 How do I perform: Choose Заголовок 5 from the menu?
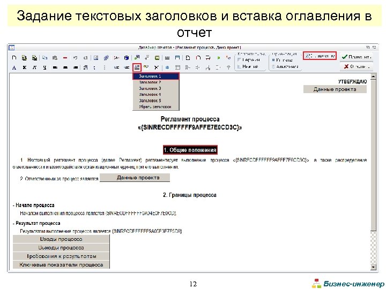(156, 101)
